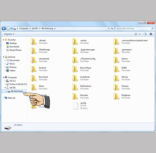Screen dimensions: 156x153
Task: Select Computer in the navigation pane
Action: pos(12,77)
